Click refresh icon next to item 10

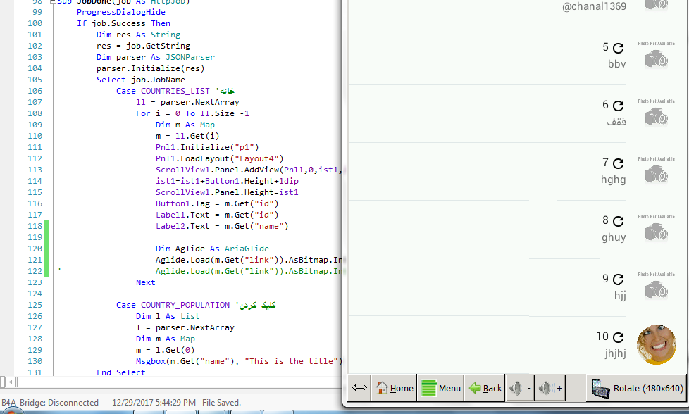[x=619, y=337]
